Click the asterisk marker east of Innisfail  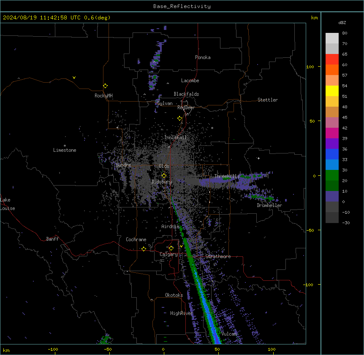(212, 128)
